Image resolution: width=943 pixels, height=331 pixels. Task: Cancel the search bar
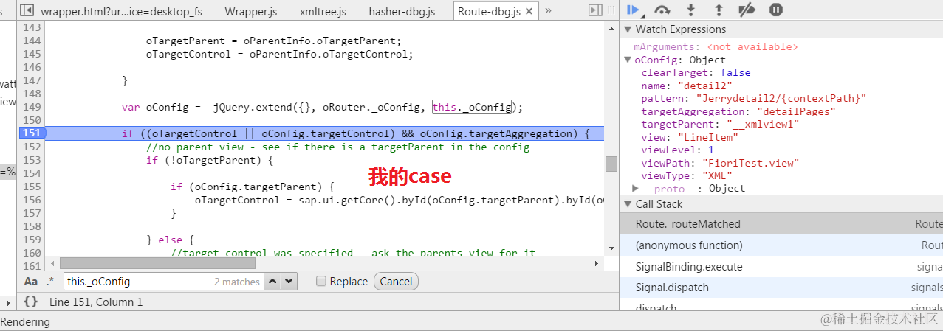click(396, 281)
